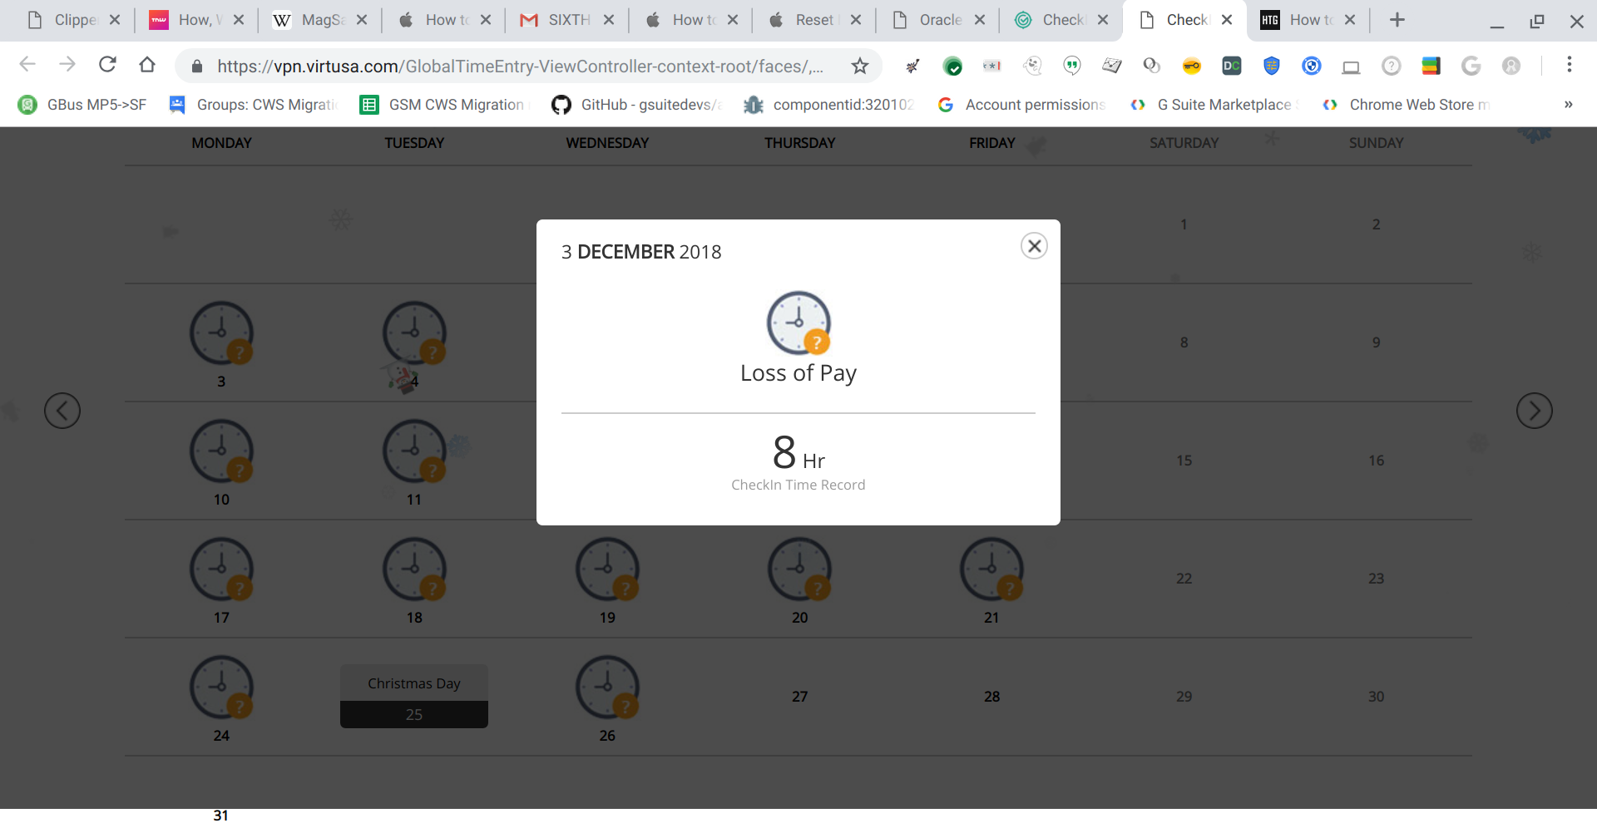1597x828 pixels.
Task: Switch to the SIXTH Gmail tab
Action: click(x=566, y=20)
